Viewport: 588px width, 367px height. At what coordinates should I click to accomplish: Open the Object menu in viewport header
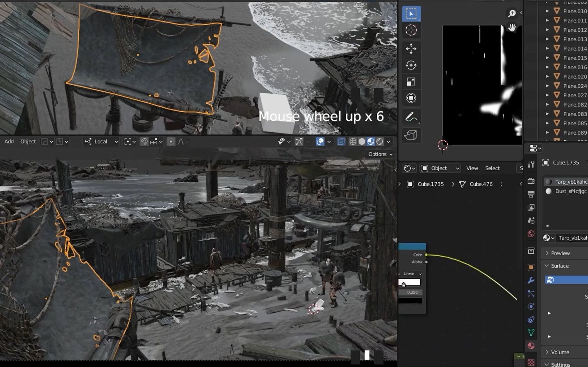point(28,141)
